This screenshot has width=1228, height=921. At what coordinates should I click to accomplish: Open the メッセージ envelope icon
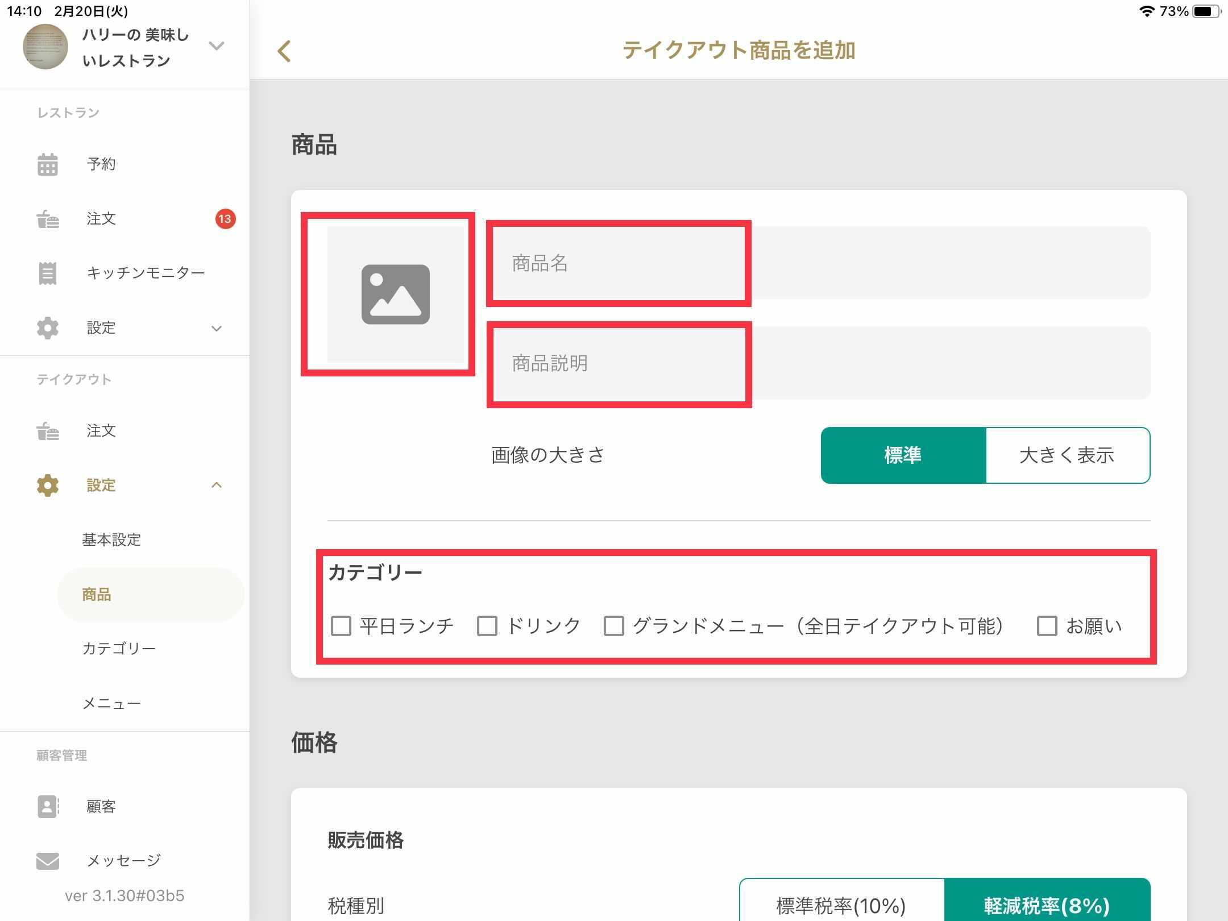(48, 861)
